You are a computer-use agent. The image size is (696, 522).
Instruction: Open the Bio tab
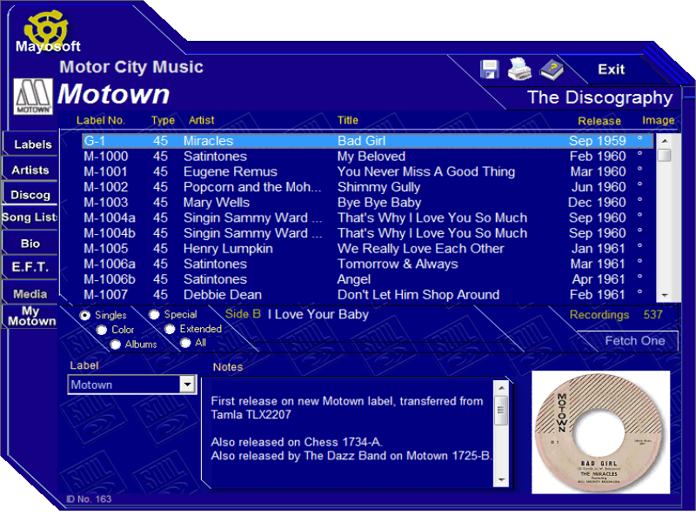(30, 244)
